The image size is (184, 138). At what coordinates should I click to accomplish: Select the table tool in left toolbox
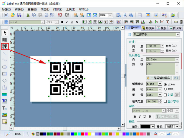[x=5, y=122]
